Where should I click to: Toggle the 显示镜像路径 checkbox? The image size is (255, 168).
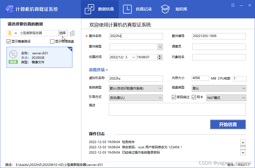point(9,41)
